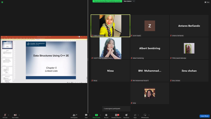Open the Apps icon
This screenshot has width=211, height=119.
click(135, 115)
